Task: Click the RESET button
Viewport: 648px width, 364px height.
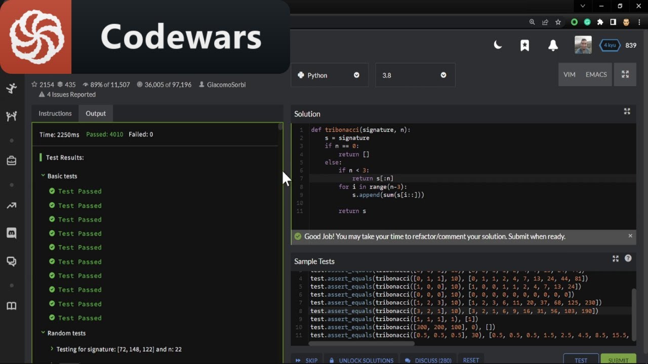Action: pos(471,360)
